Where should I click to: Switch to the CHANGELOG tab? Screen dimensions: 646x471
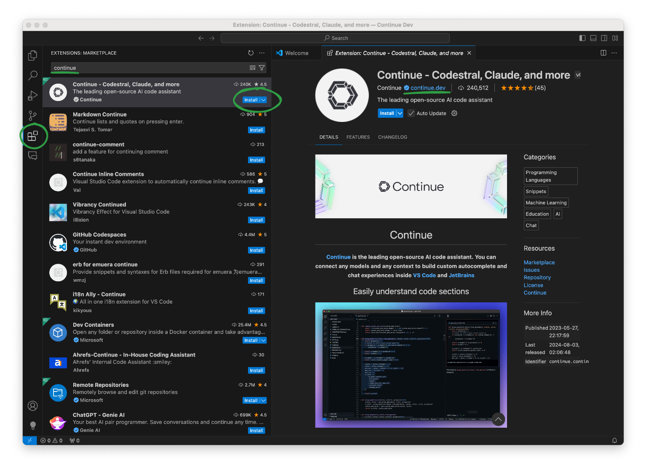[392, 137]
